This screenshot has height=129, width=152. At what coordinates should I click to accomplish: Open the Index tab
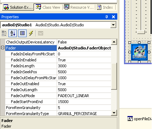[x=105, y=7]
